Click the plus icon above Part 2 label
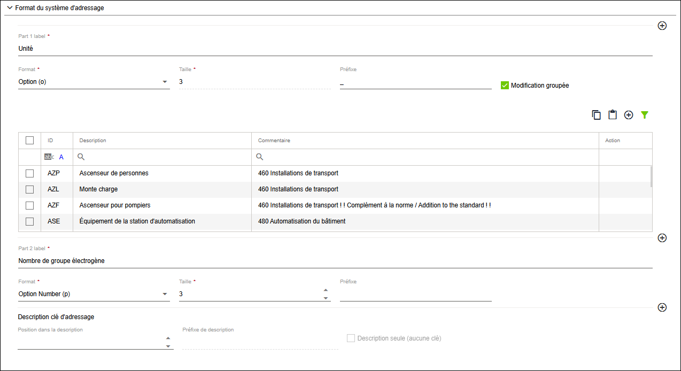The width and height of the screenshot is (681, 371). 662,238
